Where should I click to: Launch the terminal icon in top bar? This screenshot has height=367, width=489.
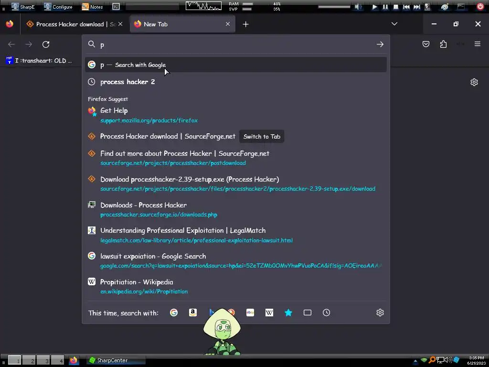[116, 7]
